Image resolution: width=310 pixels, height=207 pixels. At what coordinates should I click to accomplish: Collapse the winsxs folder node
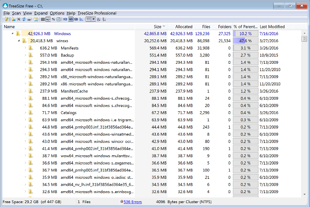[19, 41]
